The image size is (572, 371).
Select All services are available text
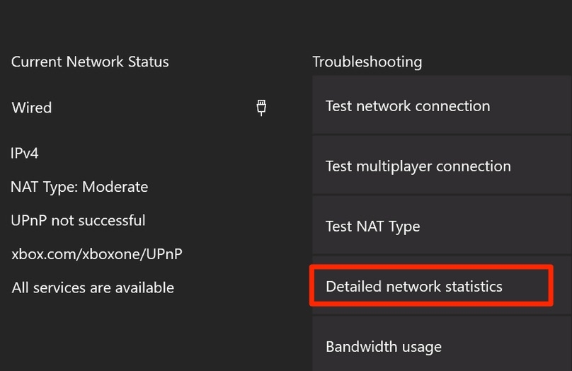pos(93,287)
